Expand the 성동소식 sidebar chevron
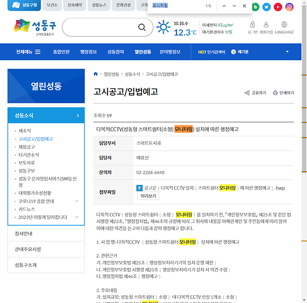The height and width of the screenshot is (303, 307). click(78, 116)
